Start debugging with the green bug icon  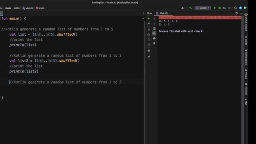coord(220,8)
